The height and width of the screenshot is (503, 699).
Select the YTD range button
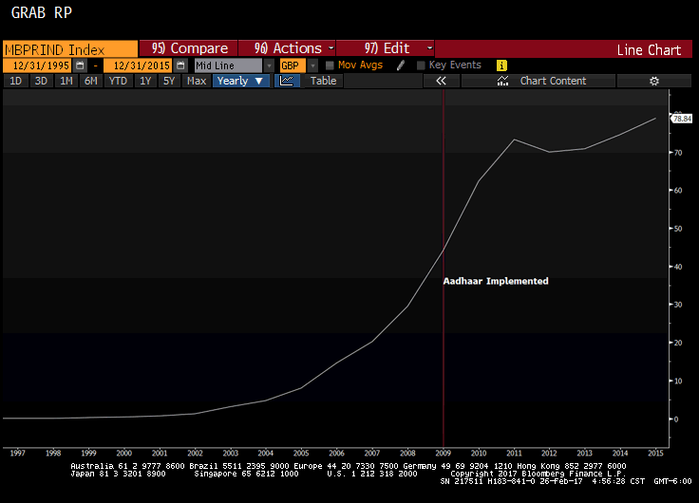[x=118, y=81]
